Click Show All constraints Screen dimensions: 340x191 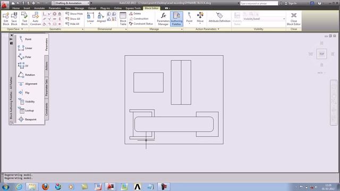pos(73,19)
